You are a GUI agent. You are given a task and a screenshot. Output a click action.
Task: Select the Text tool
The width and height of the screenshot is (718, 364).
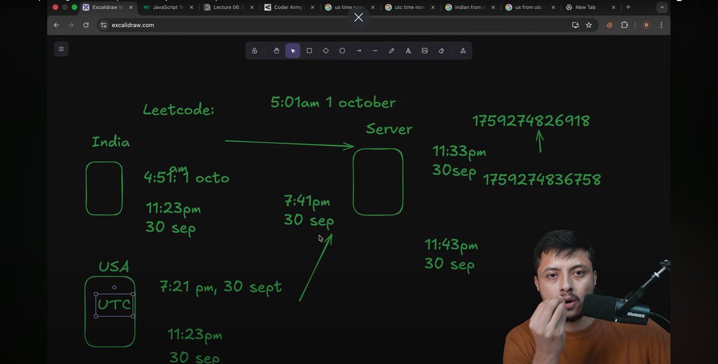click(x=408, y=51)
